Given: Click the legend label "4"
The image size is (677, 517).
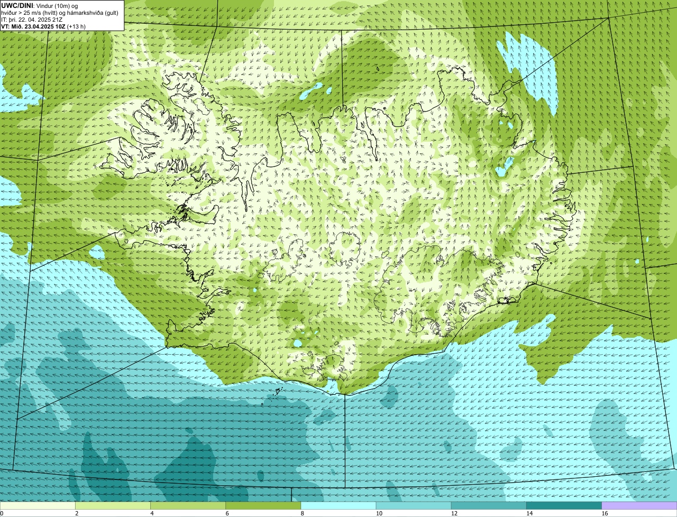Looking at the screenshot, I should click(152, 513).
